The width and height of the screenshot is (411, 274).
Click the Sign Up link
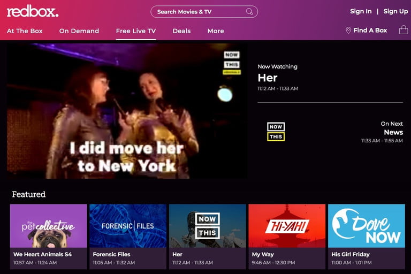click(x=395, y=11)
